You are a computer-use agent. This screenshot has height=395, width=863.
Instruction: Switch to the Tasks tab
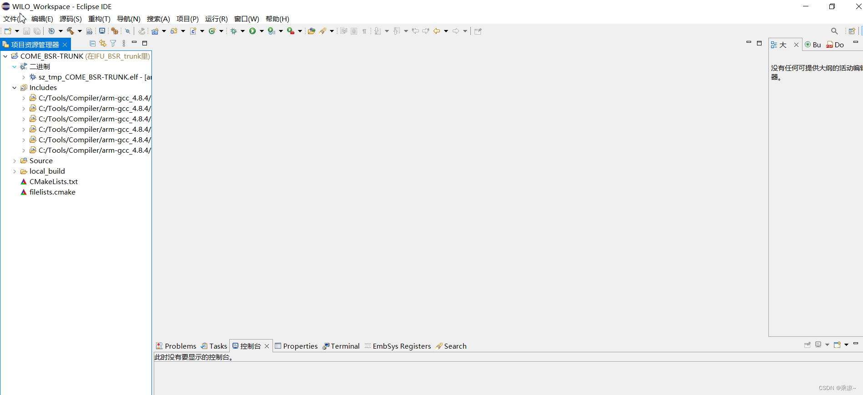point(214,346)
